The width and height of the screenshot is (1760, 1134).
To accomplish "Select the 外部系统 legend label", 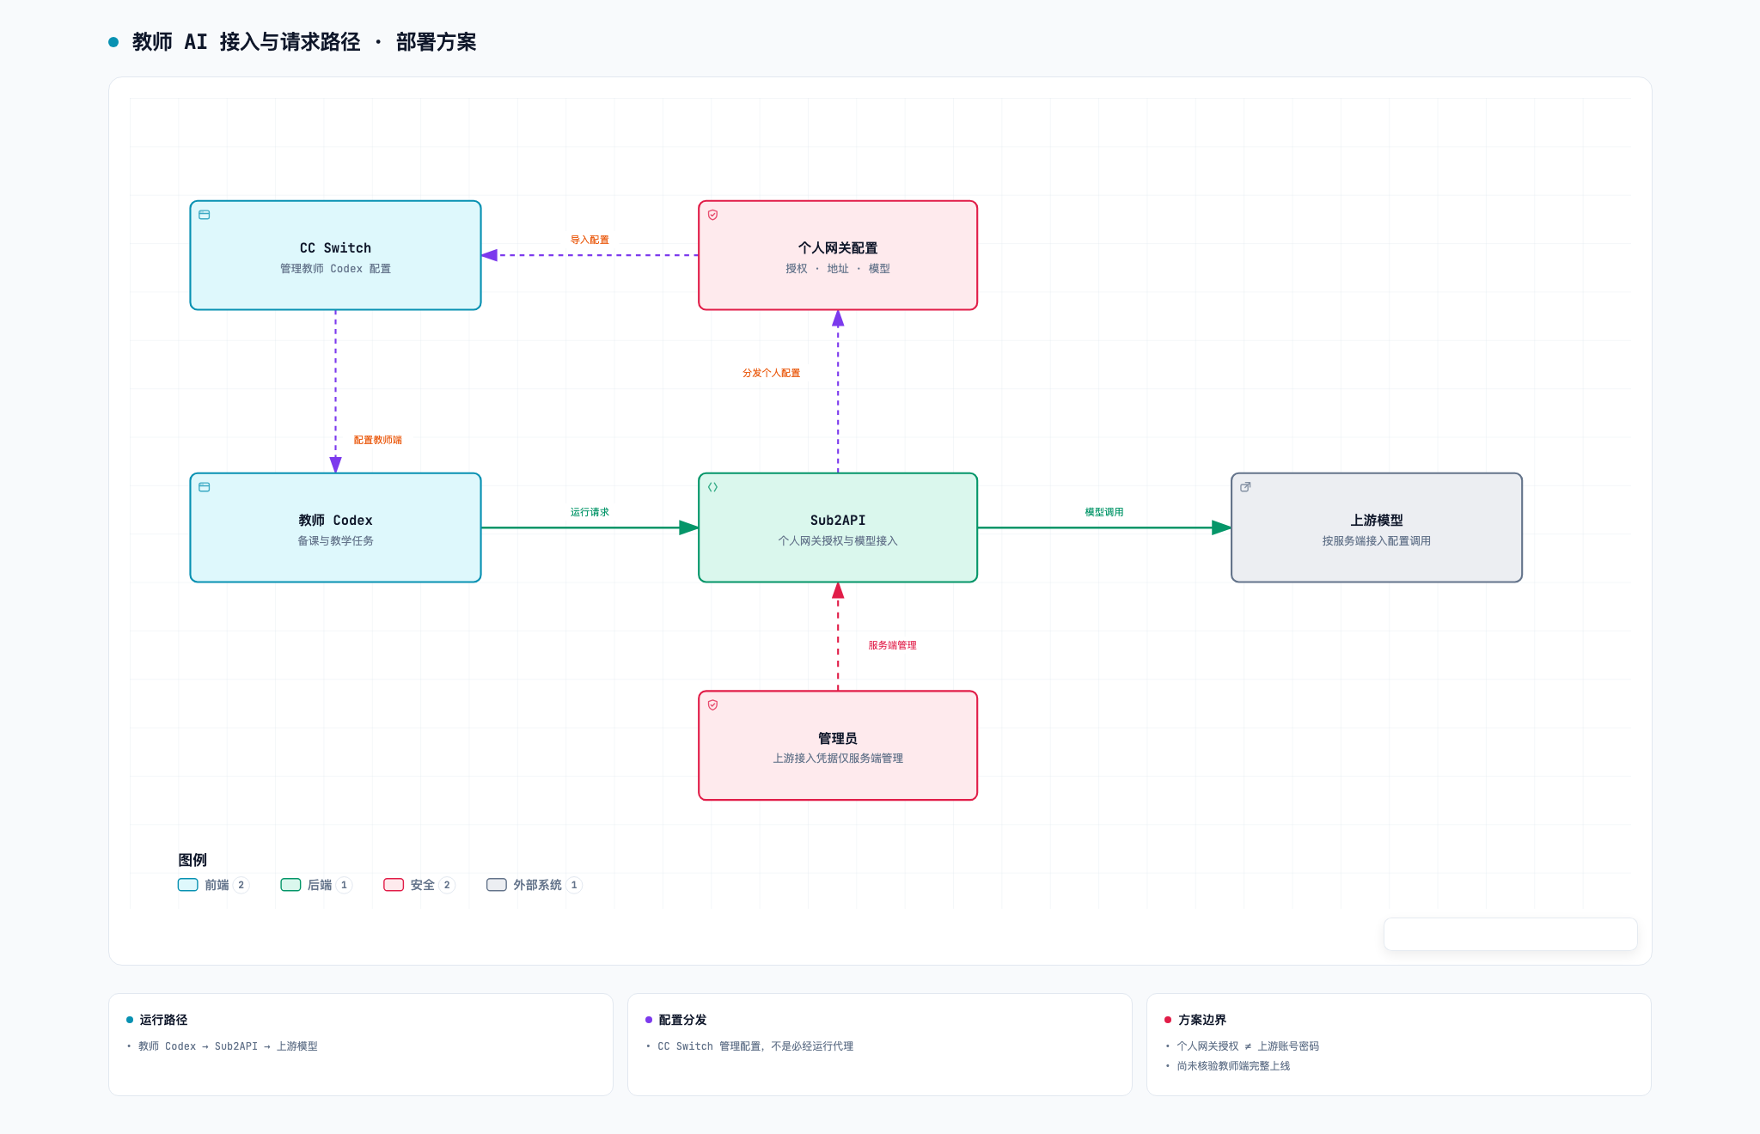I will click(x=537, y=885).
